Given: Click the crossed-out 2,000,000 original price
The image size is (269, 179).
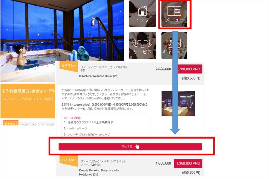Looking at the screenshot, I should pos(163,69).
